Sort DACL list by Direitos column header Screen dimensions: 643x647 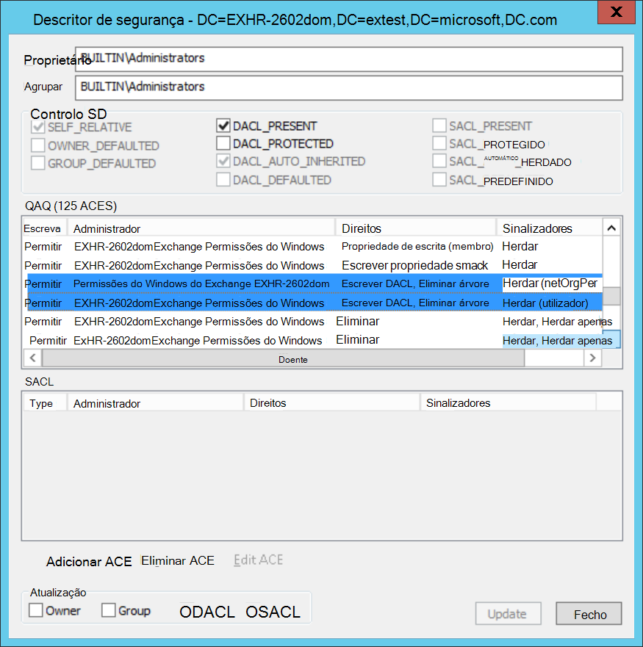pyautogui.click(x=416, y=228)
